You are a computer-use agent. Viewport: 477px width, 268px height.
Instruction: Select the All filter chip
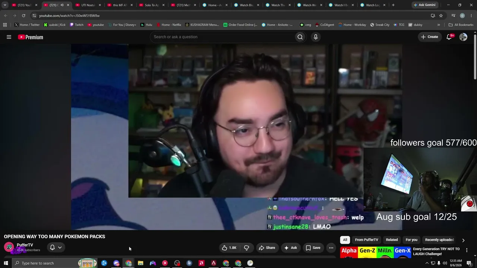click(345, 240)
